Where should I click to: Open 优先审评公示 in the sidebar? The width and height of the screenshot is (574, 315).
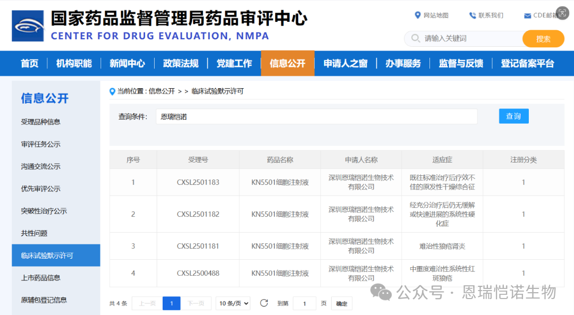point(41,189)
